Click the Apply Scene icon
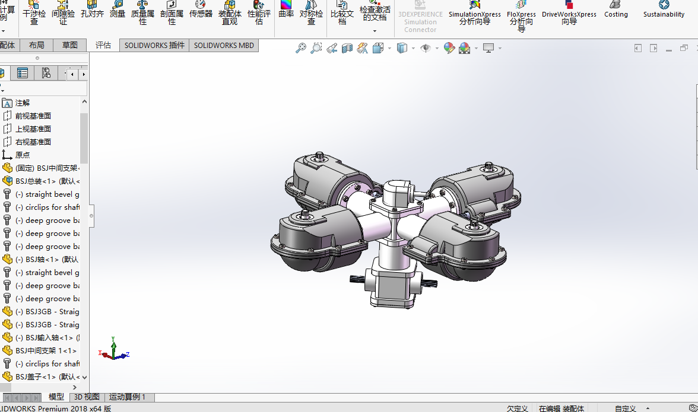Viewport: 698px width, 412px height. click(464, 48)
